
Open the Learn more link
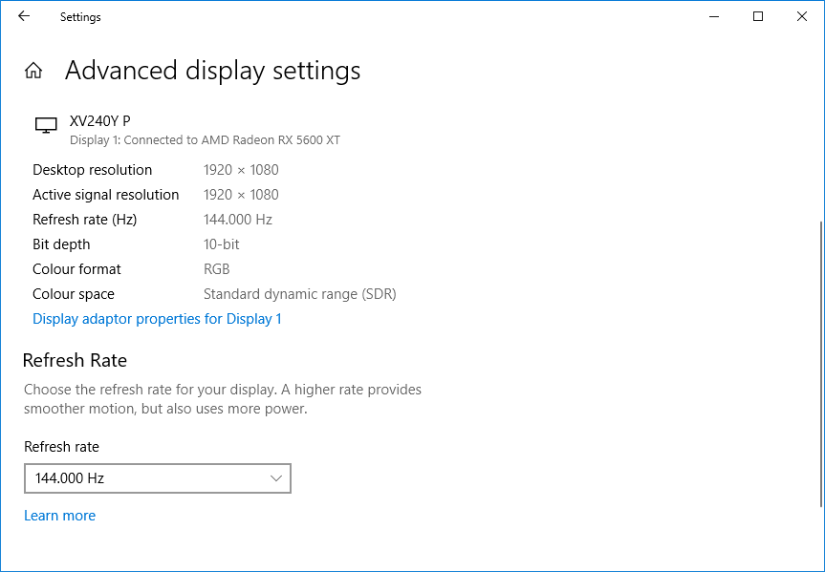click(x=59, y=516)
